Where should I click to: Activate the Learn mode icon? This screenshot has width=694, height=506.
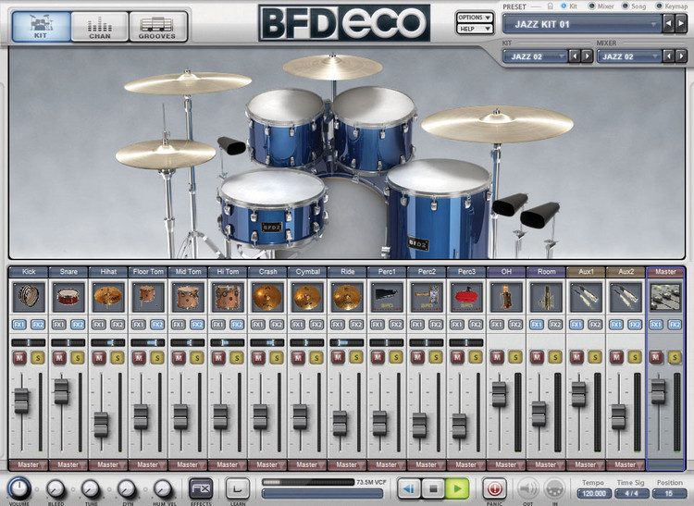238,489
